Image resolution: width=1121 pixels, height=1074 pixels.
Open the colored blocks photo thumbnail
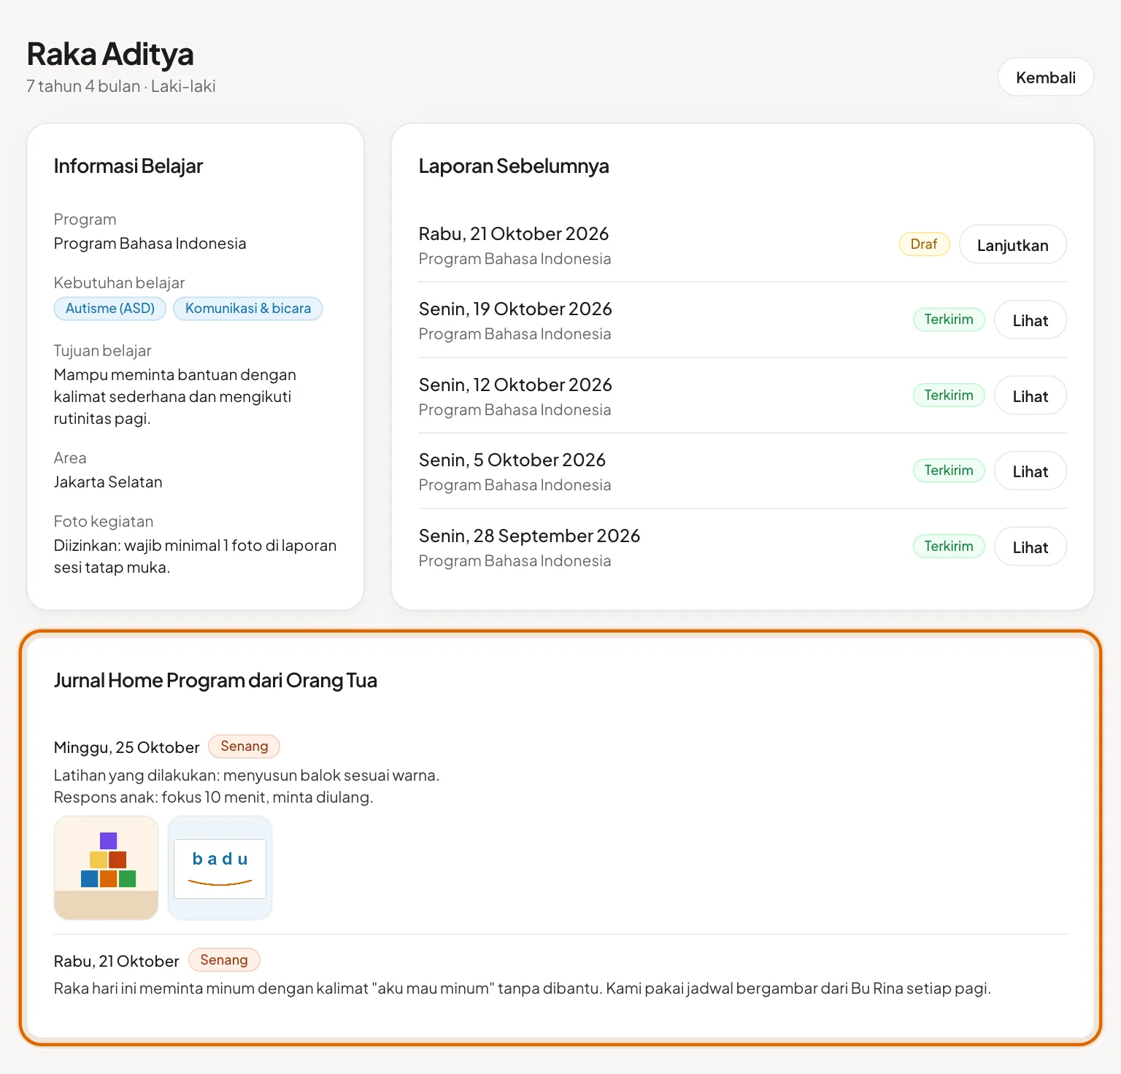pos(106,868)
